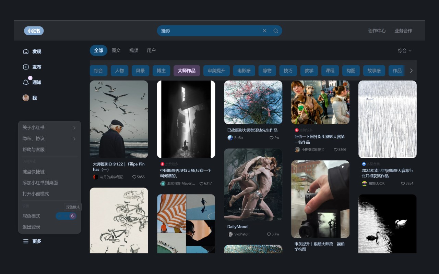
Task: Click the magnifier search icon
Action: [x=276, y=31]
